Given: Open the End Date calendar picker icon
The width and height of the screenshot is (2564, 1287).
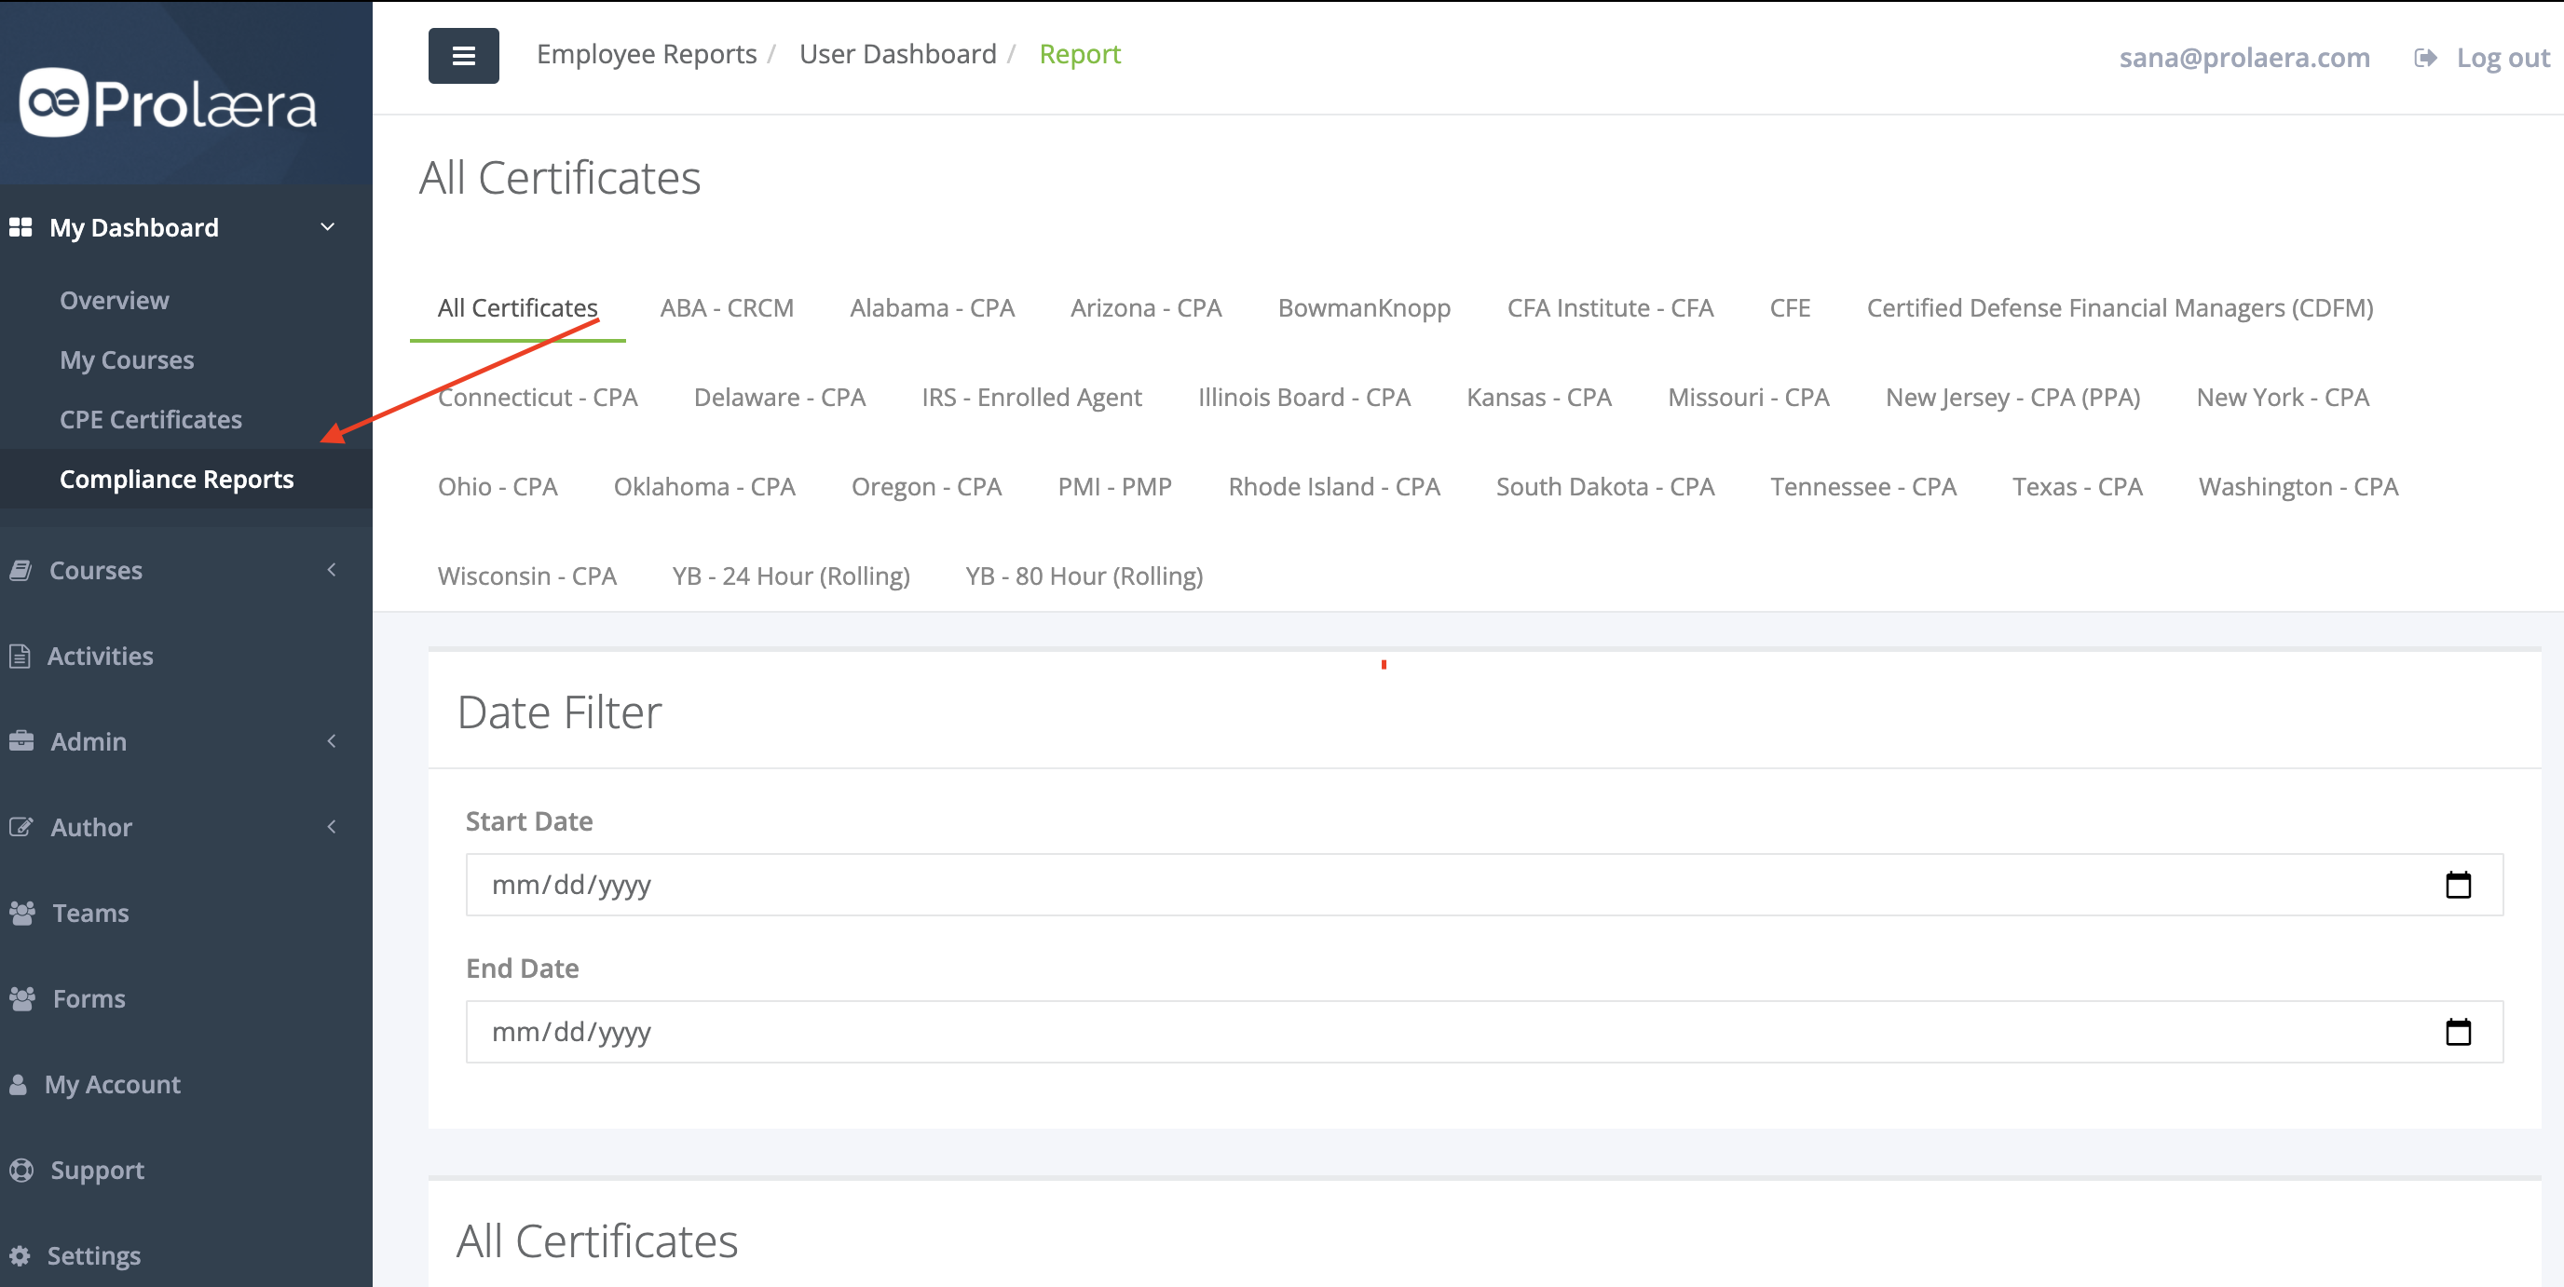Looking at the screenshot, I should click(2458, 1032).
